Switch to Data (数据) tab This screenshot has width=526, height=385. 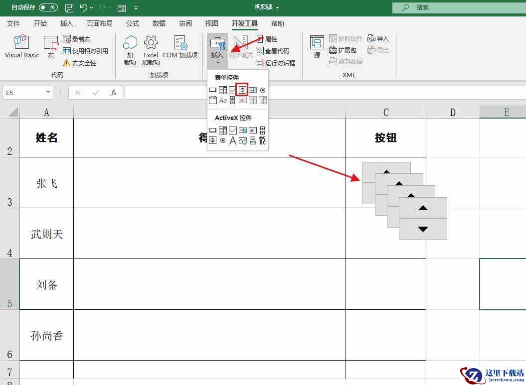159,23
